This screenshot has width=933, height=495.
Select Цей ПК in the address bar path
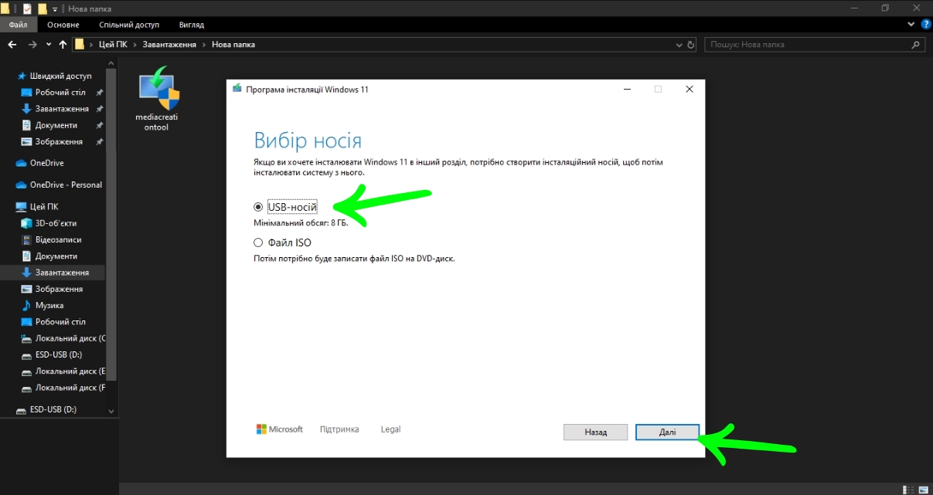[113, 45]
